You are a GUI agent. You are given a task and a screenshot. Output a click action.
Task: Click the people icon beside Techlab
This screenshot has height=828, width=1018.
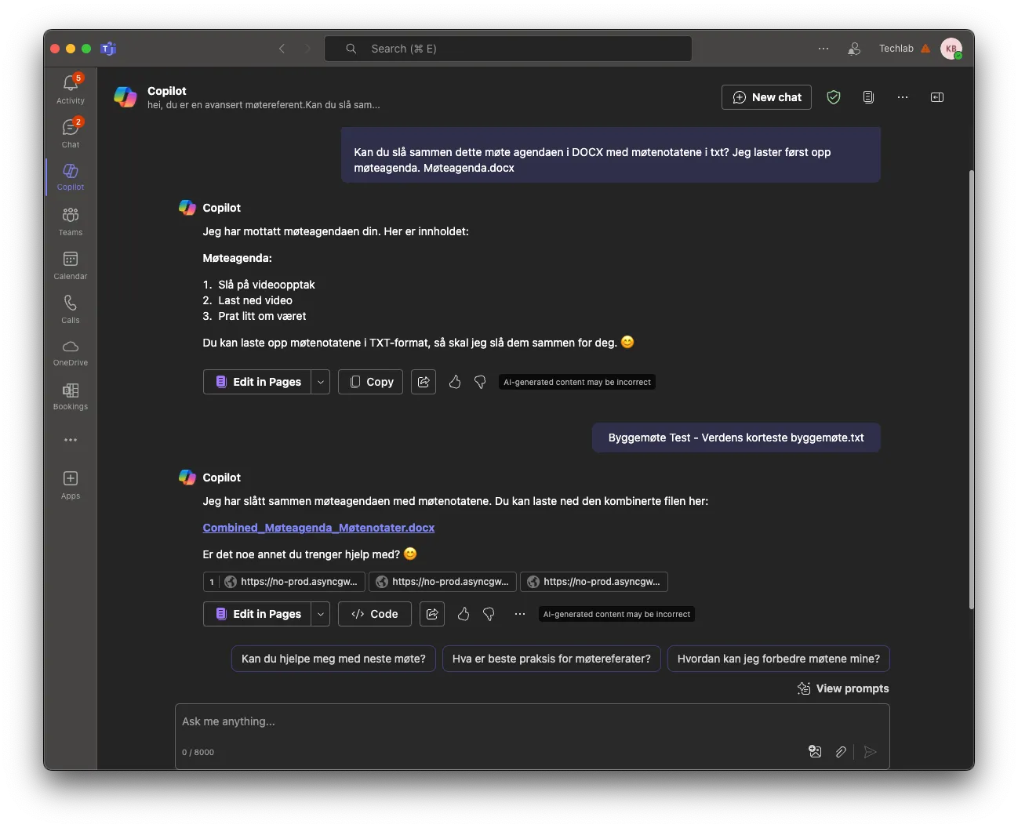[x=854, y=49]
